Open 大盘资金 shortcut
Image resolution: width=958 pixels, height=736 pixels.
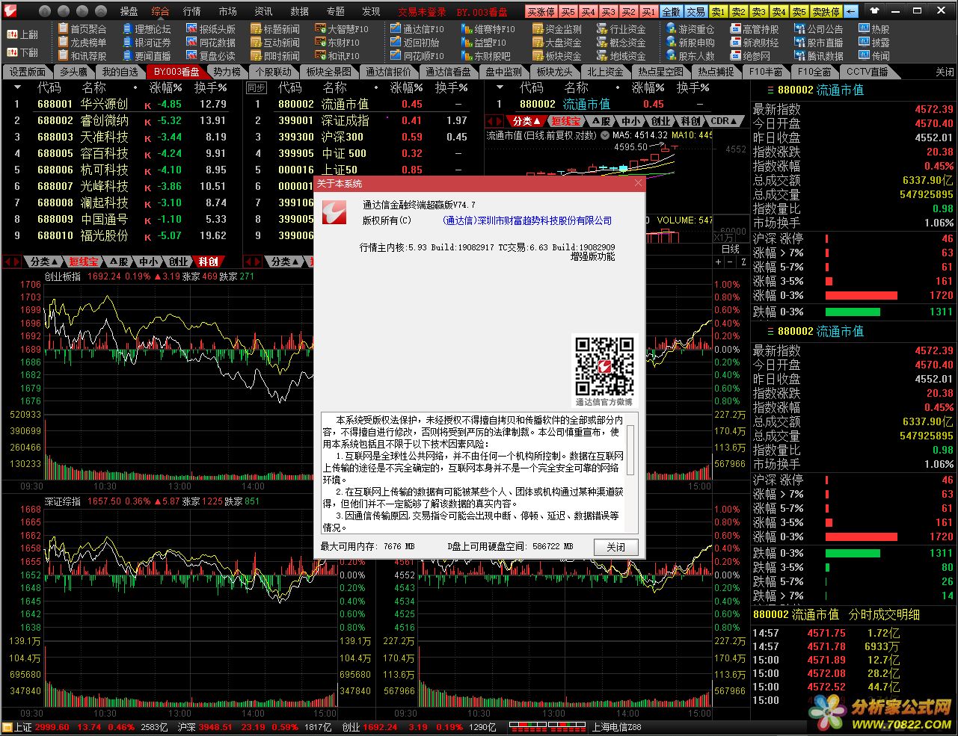pyautogui.click(x=557, y=43)
